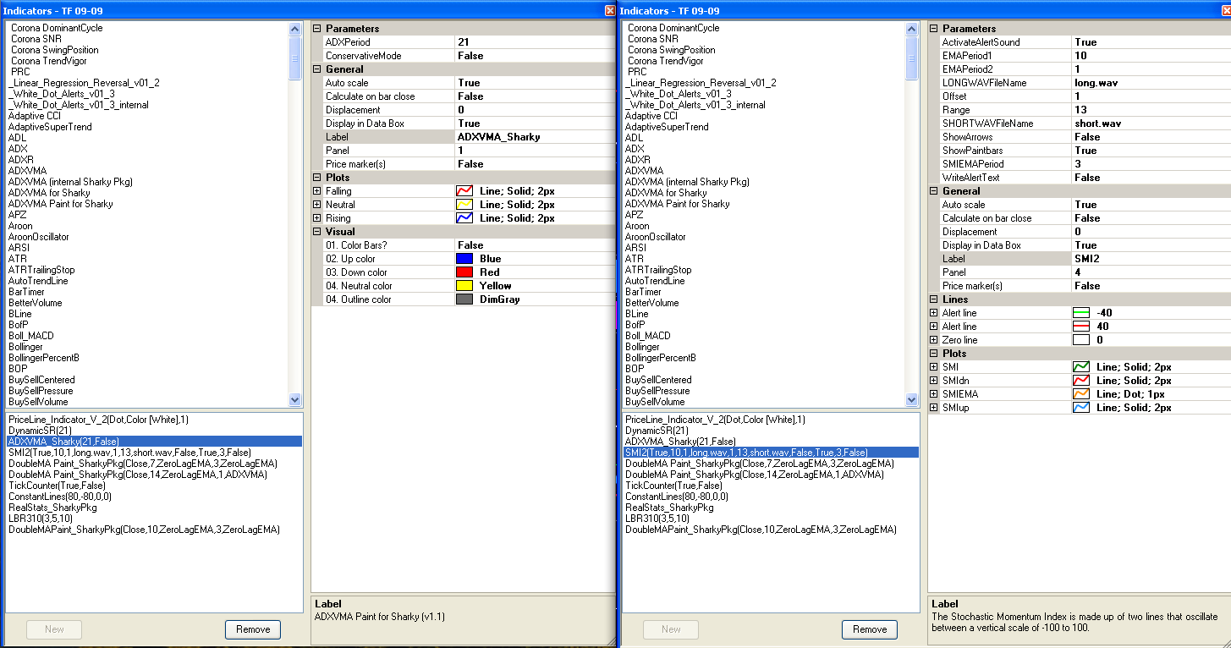Click down arrow of left indicator list scrollbar
The image size is (1231, 648).
(295, 400)
